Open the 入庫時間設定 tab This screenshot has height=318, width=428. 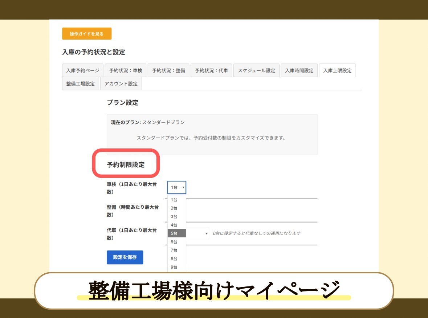coord(299,70)
